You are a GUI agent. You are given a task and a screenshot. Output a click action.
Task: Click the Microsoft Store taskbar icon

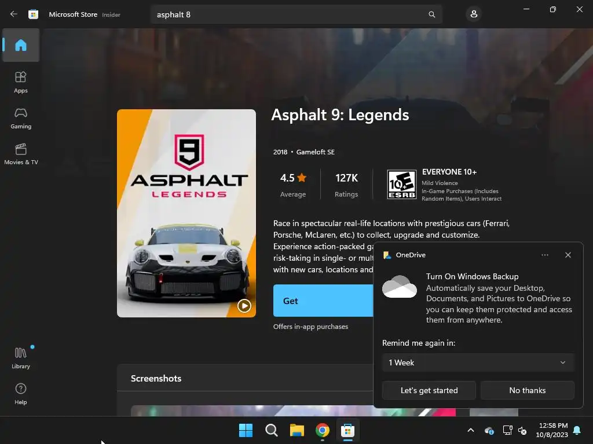347,430
